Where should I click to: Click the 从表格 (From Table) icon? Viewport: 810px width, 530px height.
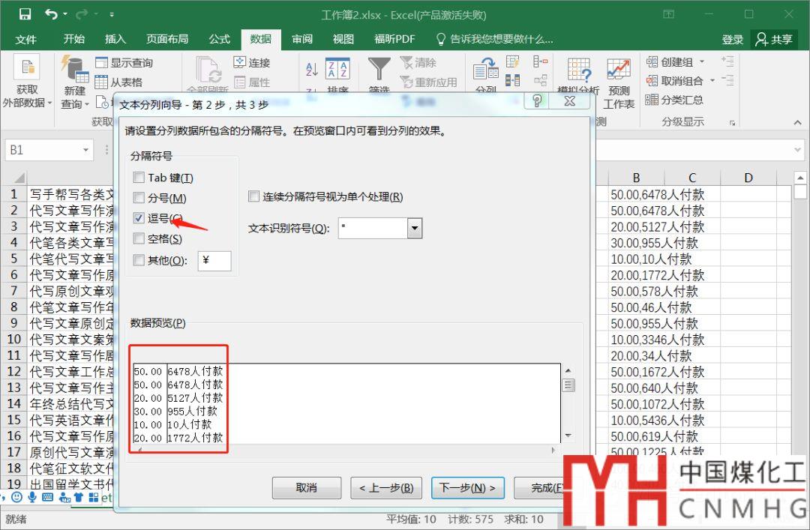(101, 82)
